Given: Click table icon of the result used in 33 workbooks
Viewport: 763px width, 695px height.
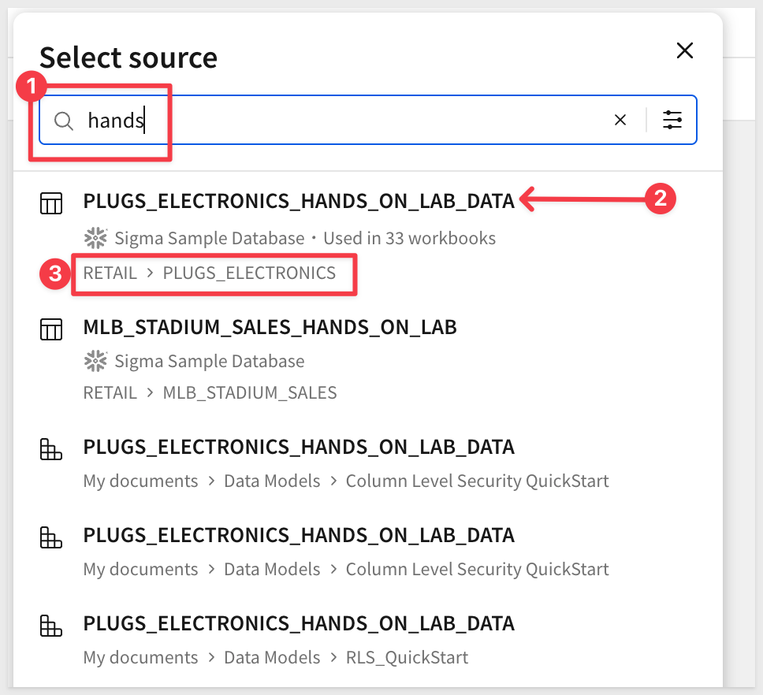Looking at the screenshot, I should [x=51, y=203].
